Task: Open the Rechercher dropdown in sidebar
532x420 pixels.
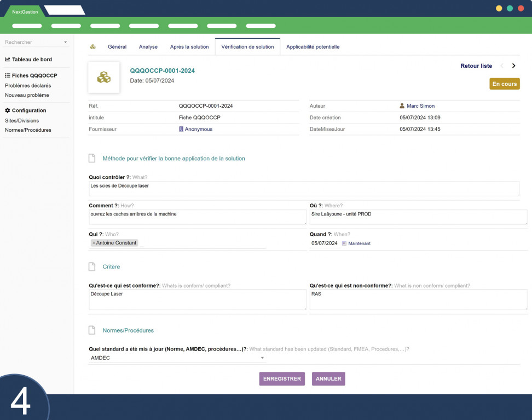Action: click(x=66, y=42)
